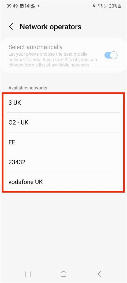Viewport: 127px width, 283px height.
Task: Tap the Wi-Fi status icon
Action: point(100,6)
